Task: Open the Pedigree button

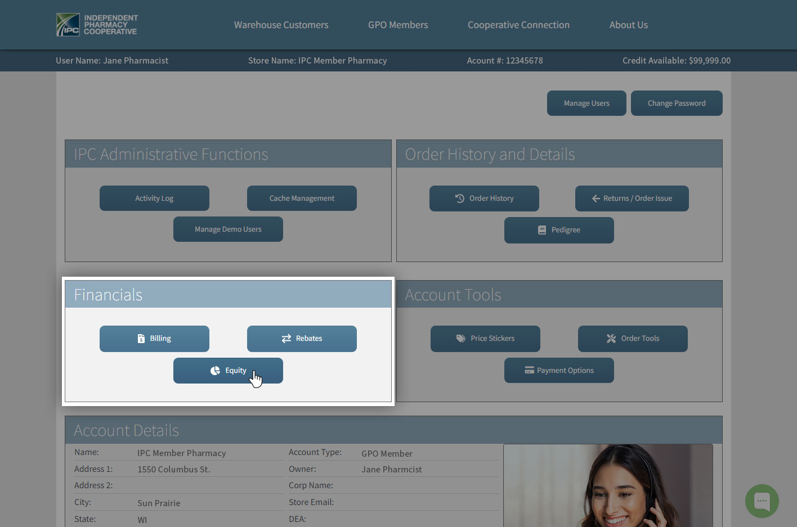Action: 559,230
